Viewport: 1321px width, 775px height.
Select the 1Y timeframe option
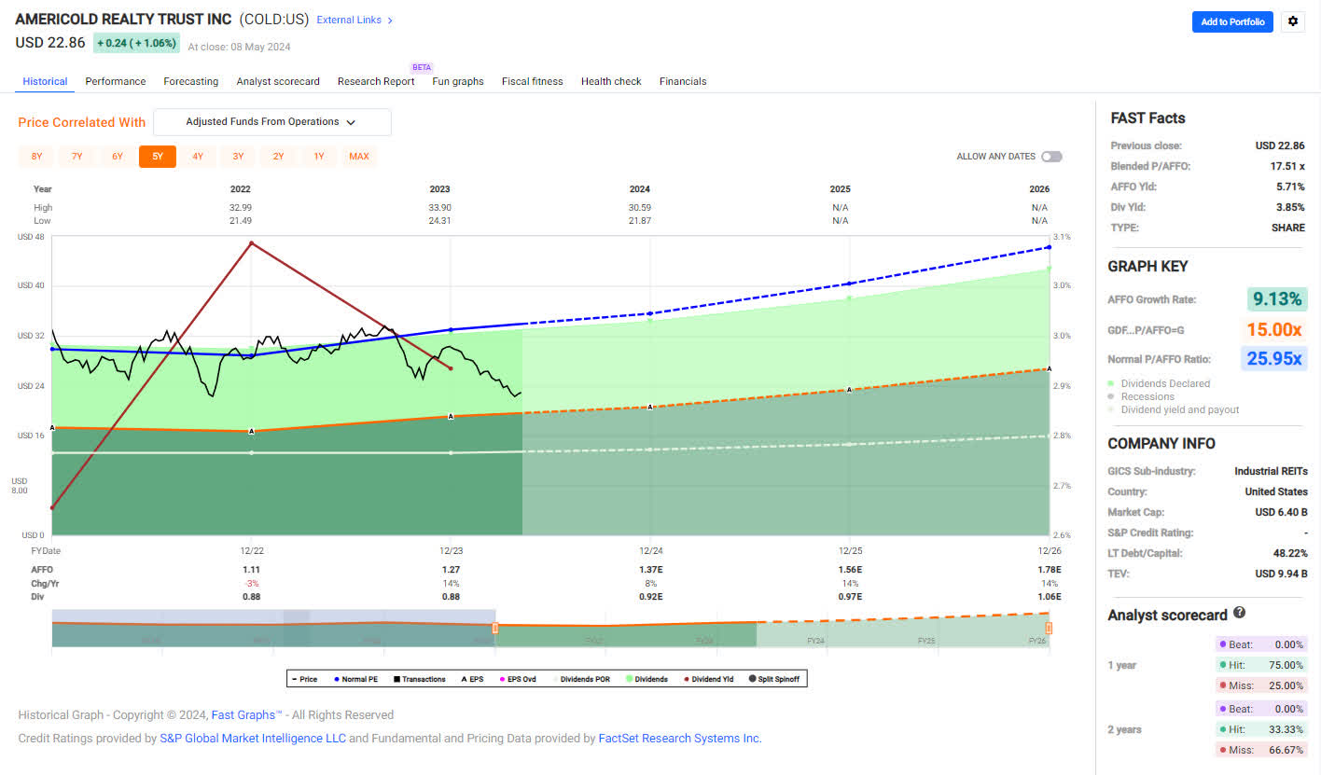318,157
